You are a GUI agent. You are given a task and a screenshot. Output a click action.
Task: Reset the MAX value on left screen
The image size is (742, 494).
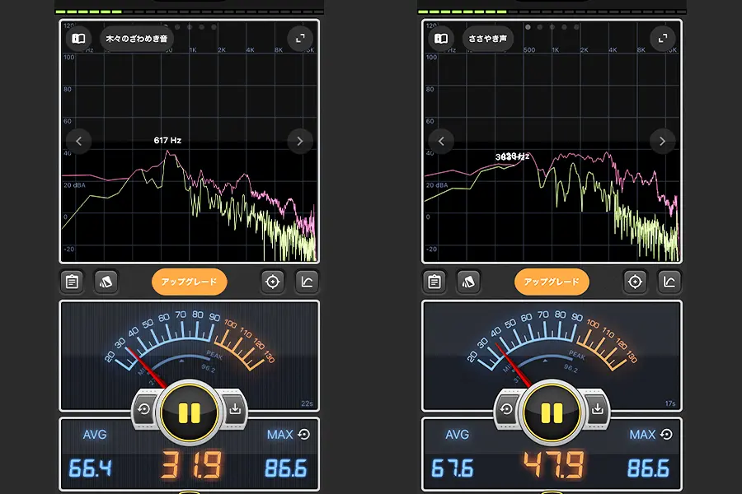point(304,434)
